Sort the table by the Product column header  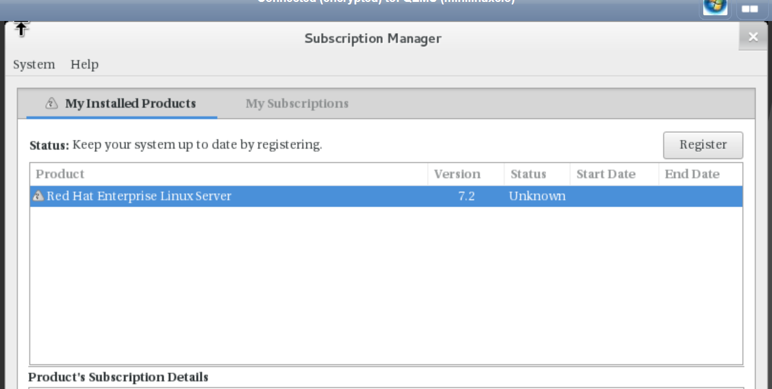coord(228,174)
